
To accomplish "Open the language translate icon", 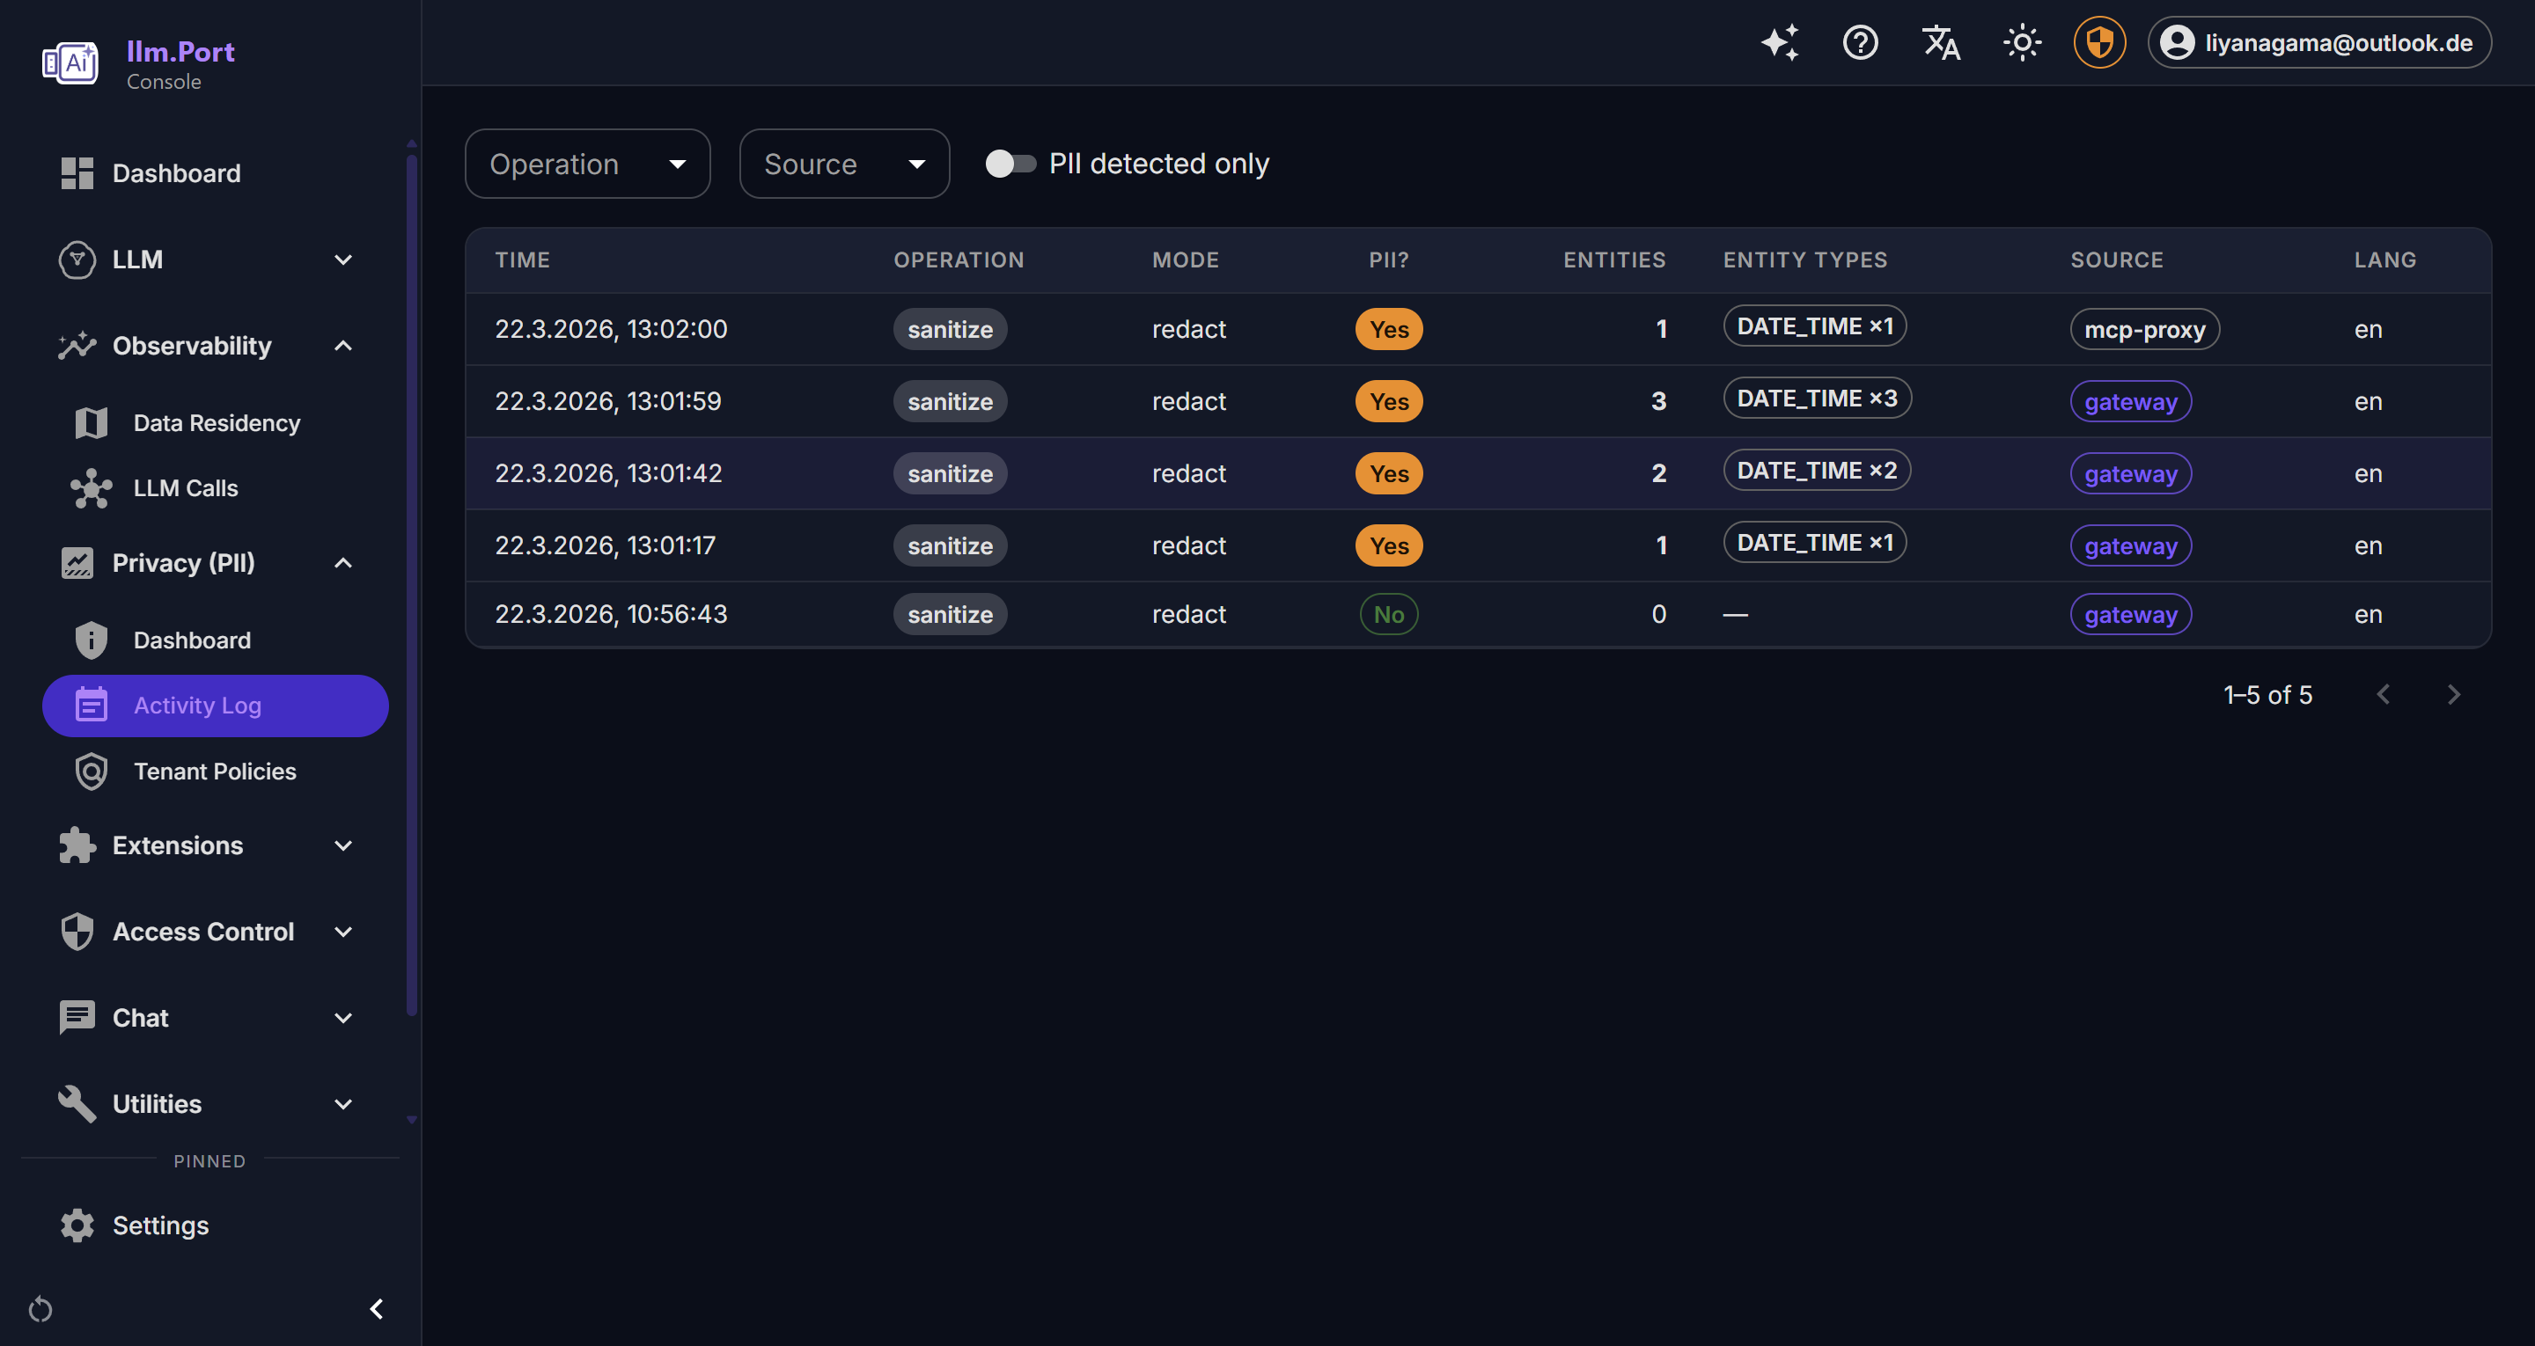I will (1941, 42).
